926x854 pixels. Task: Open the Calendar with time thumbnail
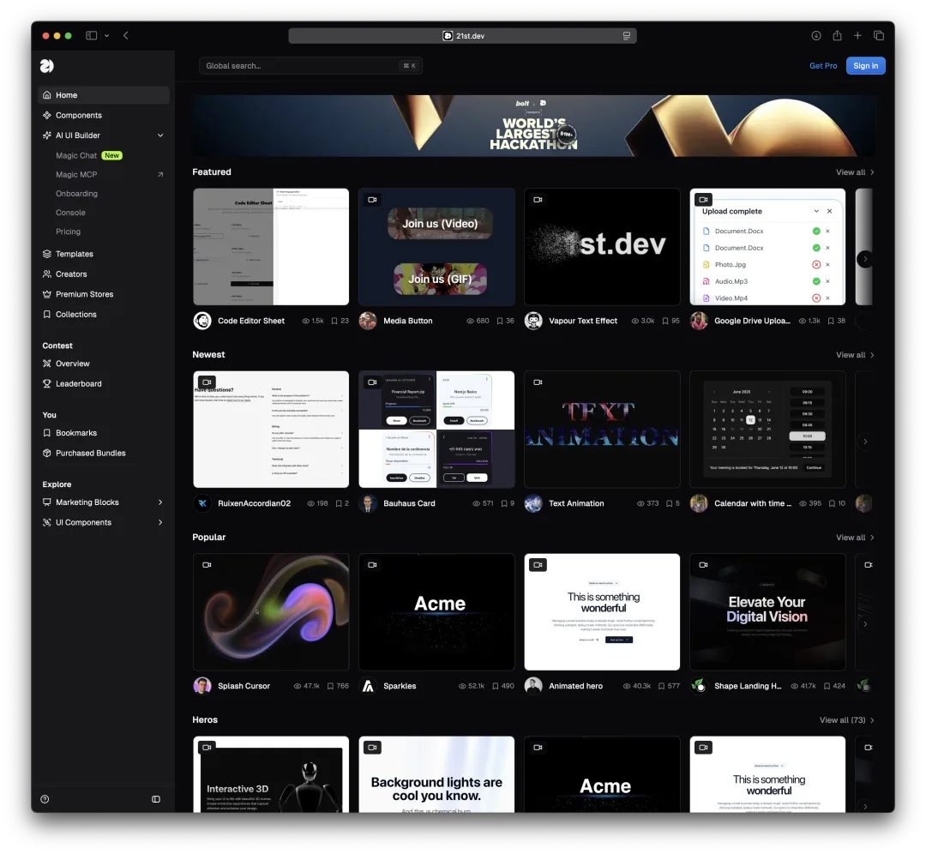767,430
